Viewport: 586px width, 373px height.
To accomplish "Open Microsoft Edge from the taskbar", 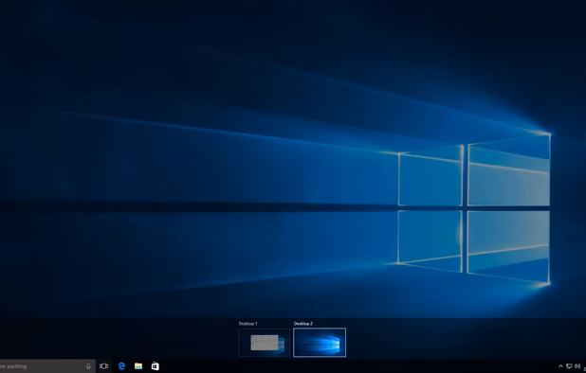I will [x=121, y=366].
